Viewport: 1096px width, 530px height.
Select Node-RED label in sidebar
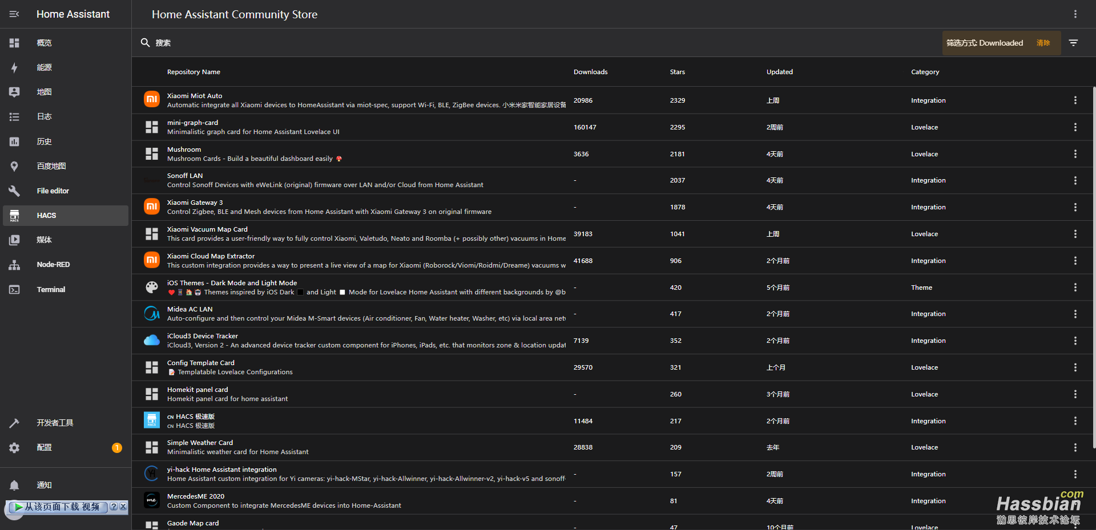[x=53, y=265]
